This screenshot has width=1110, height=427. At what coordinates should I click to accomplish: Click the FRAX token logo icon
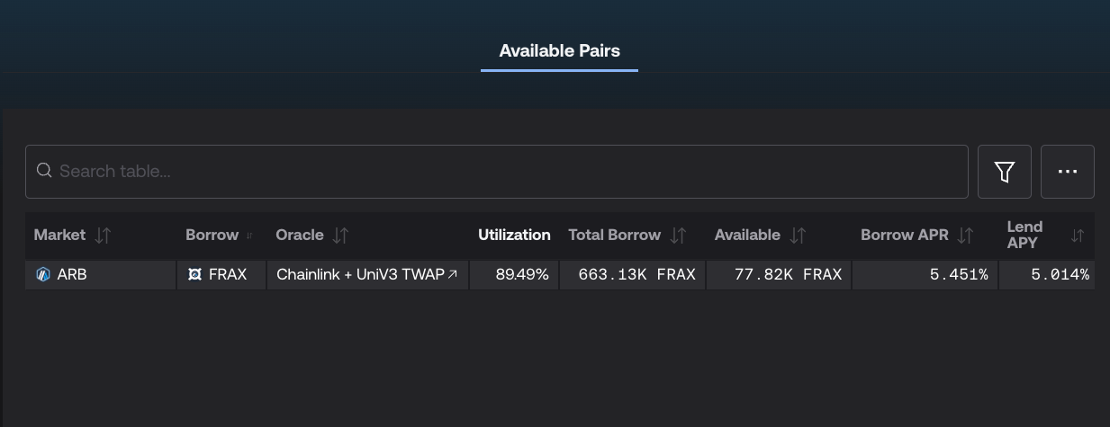coord(194,274)
